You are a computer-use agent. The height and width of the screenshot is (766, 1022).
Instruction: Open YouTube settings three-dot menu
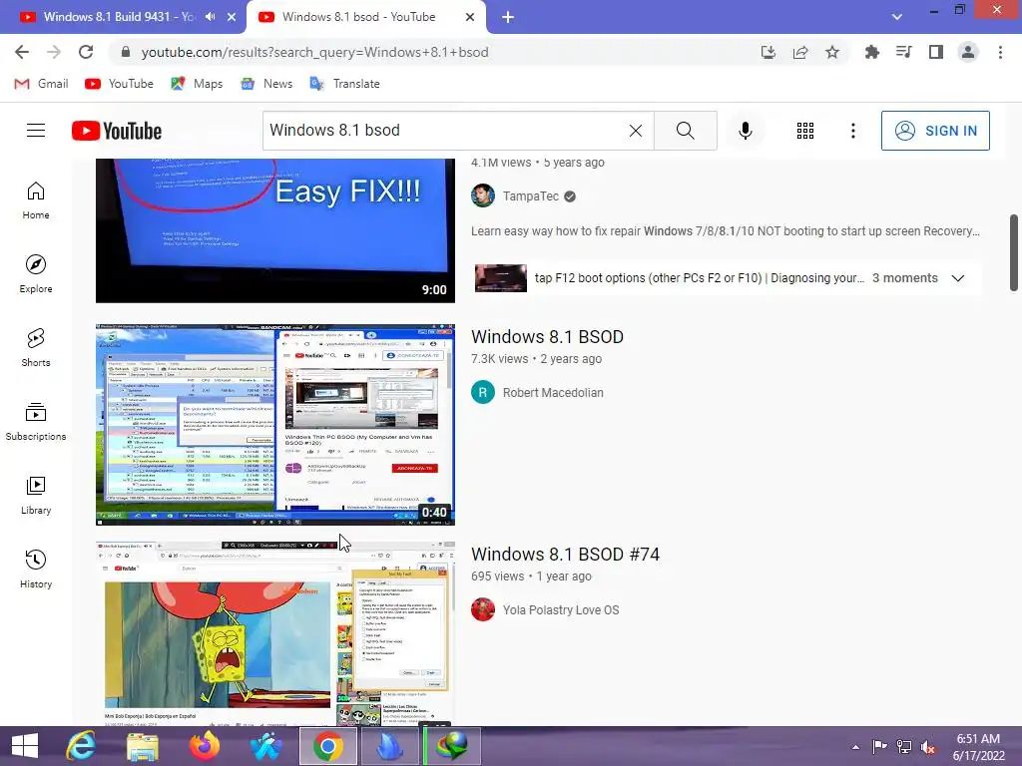click(852, 131)
